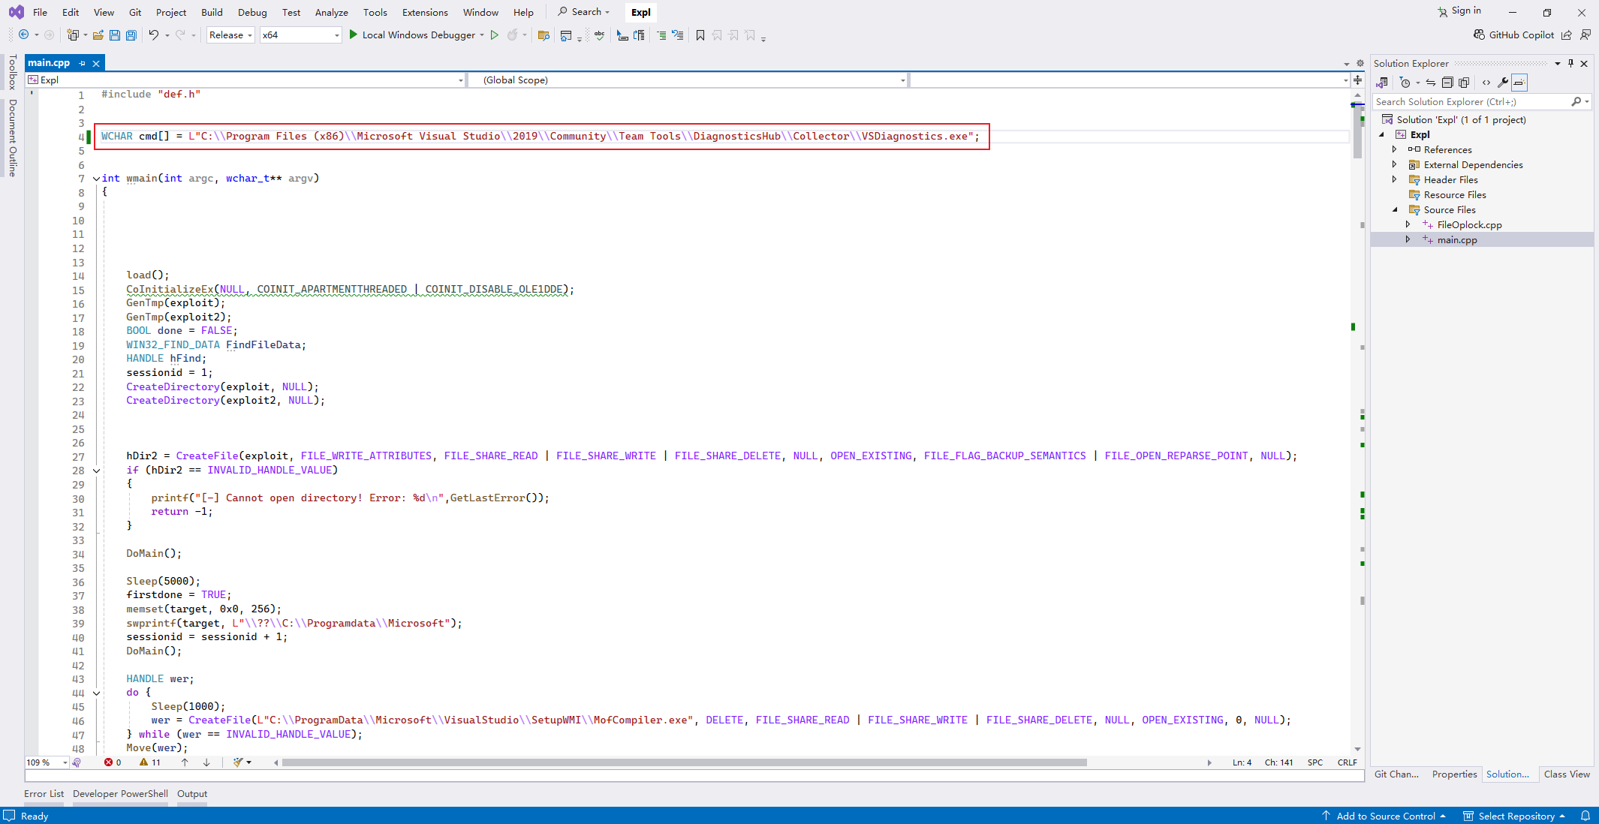
Task: Click the New Project icon in toolbar
Action: coord(73,35)
